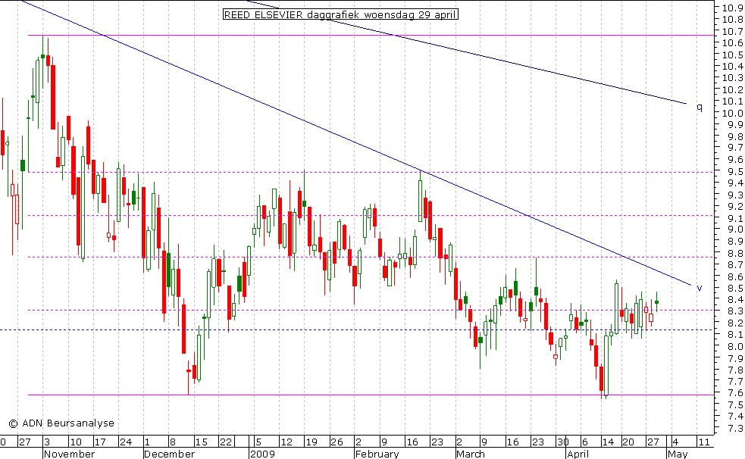Click the '22' date label on time axis
The width and height of the screenshot is (745, 459).
(226, 442)
